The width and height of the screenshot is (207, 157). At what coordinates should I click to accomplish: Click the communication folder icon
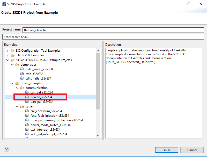coord(22,88)
